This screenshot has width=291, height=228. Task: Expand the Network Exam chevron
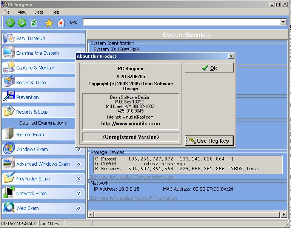click(x=79, y=194)
